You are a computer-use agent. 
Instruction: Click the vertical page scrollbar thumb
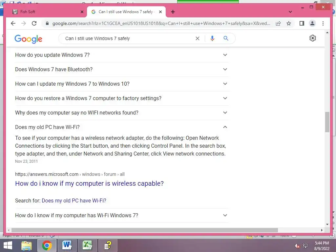[327, 122]
